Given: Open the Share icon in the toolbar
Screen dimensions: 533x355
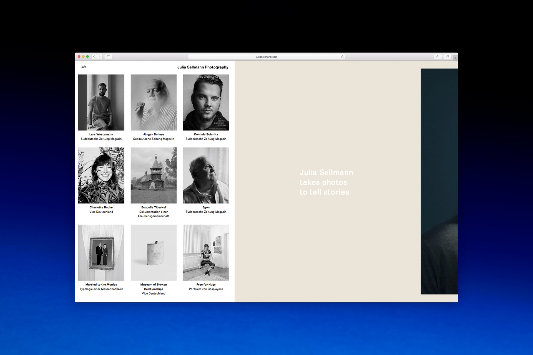Looking at the screenshot, I should pos(438,57).
